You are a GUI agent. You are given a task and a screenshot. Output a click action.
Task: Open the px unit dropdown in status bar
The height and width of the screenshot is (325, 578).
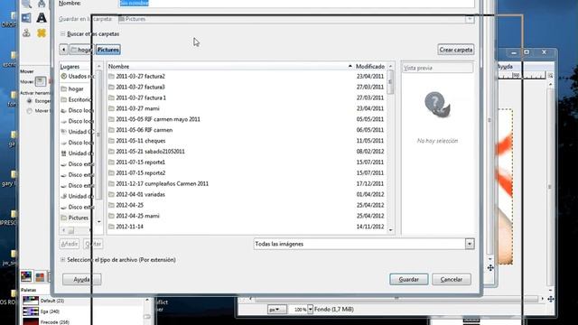pos(276,310)
